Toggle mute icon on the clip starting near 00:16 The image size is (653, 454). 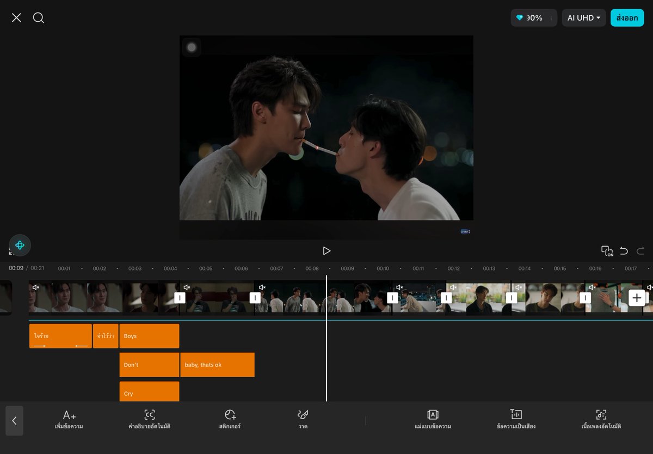click(x=592, y=287)
